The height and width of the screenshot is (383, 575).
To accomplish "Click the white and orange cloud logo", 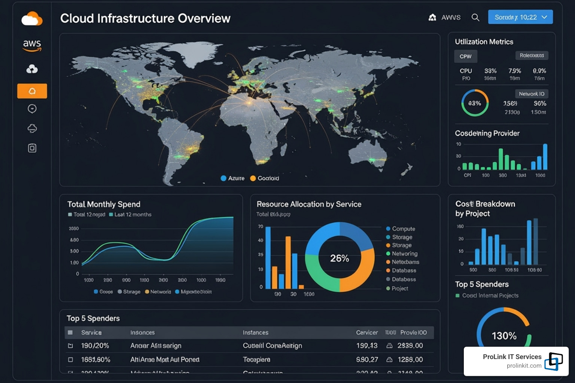I will [32, 19].
